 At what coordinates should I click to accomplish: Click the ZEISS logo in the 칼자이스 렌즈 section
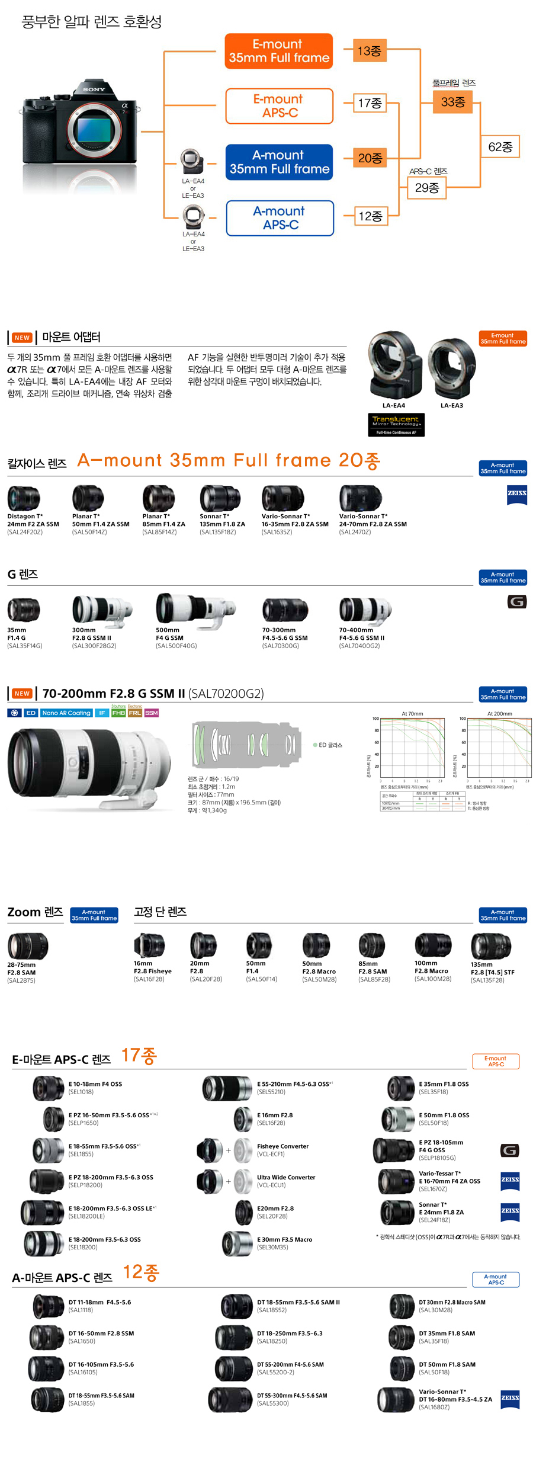[x=517, y=494]
